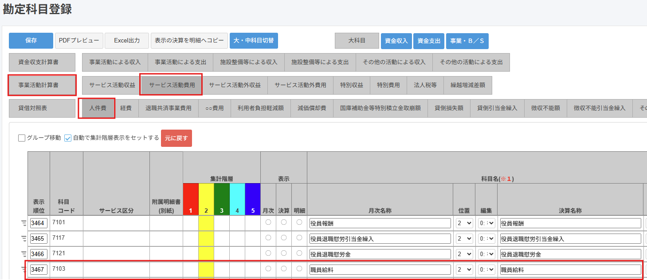Image resolution: width=647 pixels, height=280 pixels.
Task: Click 決算名称 field for 役員退職慰労引当金繰入
Action: pyautogui.click(x=570, y=239)
